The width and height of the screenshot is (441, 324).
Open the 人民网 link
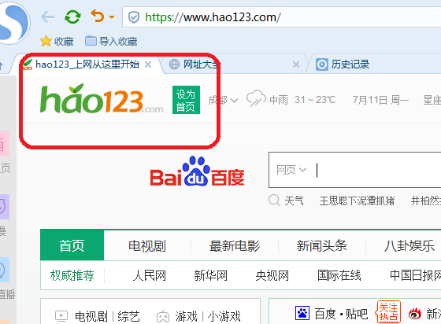(149, 275)
